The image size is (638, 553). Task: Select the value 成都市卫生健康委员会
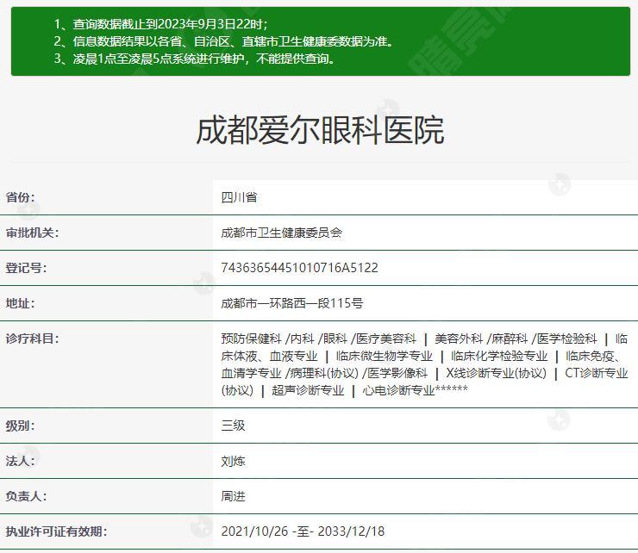(282, 233)
